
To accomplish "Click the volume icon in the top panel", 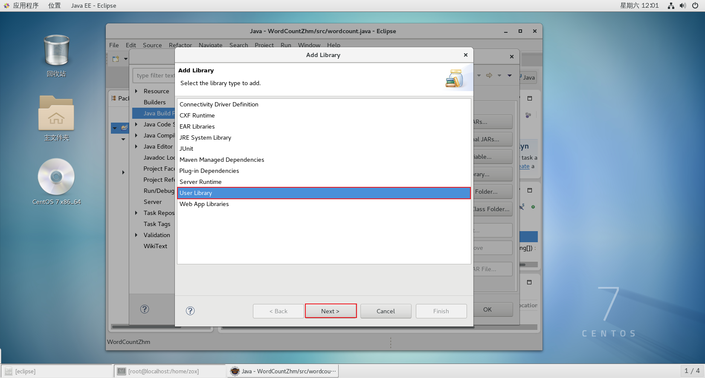I will click(683, 6).
